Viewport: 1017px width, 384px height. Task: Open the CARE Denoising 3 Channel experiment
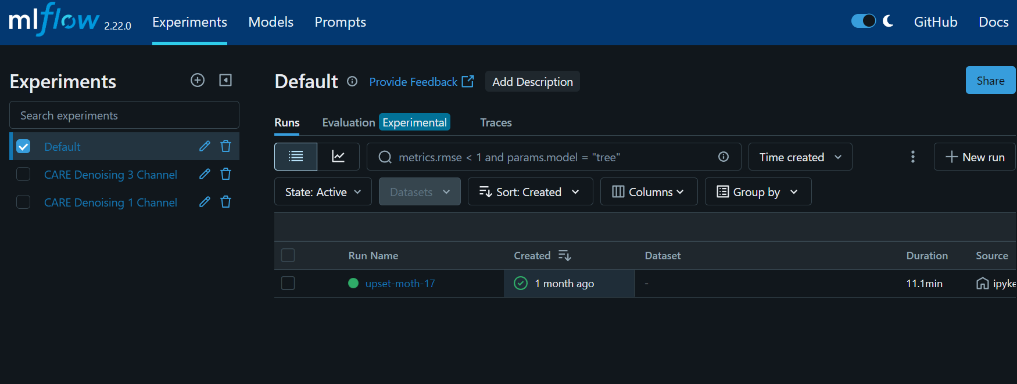[x=110, y=175]
